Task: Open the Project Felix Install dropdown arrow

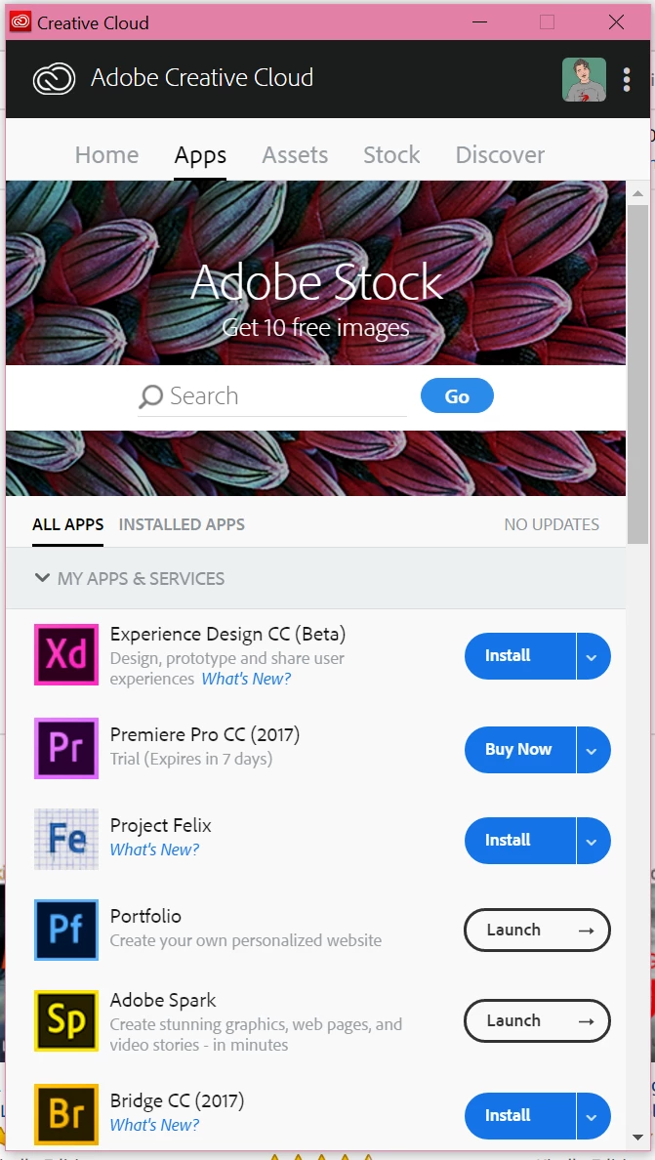Action: [593, 841]
